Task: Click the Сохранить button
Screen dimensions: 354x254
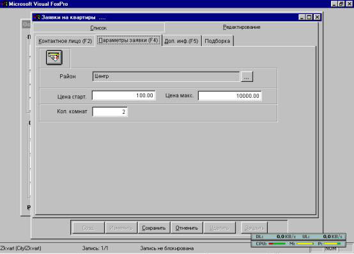Action: point(154,228)
